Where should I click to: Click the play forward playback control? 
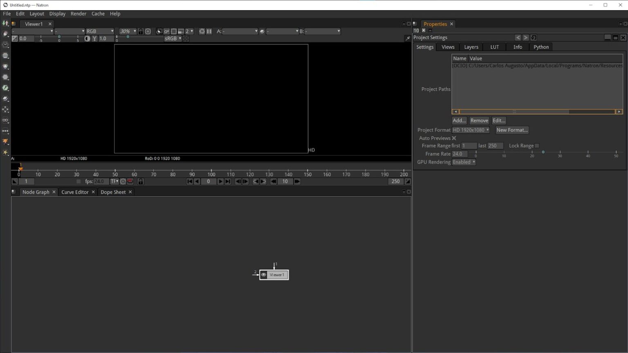pyautogui.click(x=220, y=181)
